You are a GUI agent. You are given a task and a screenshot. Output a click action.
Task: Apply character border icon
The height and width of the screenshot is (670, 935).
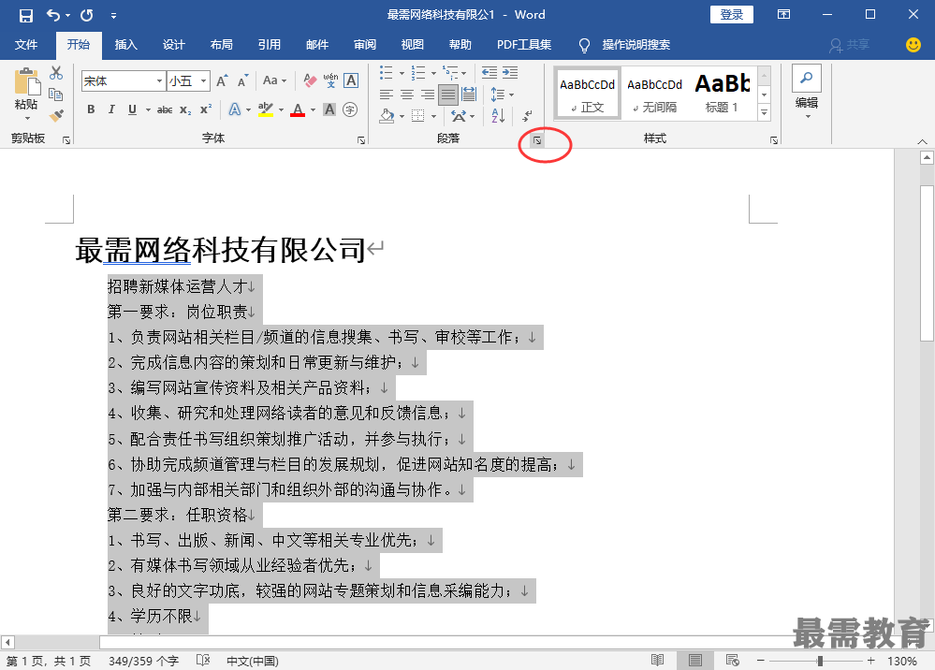click(351, 80)
